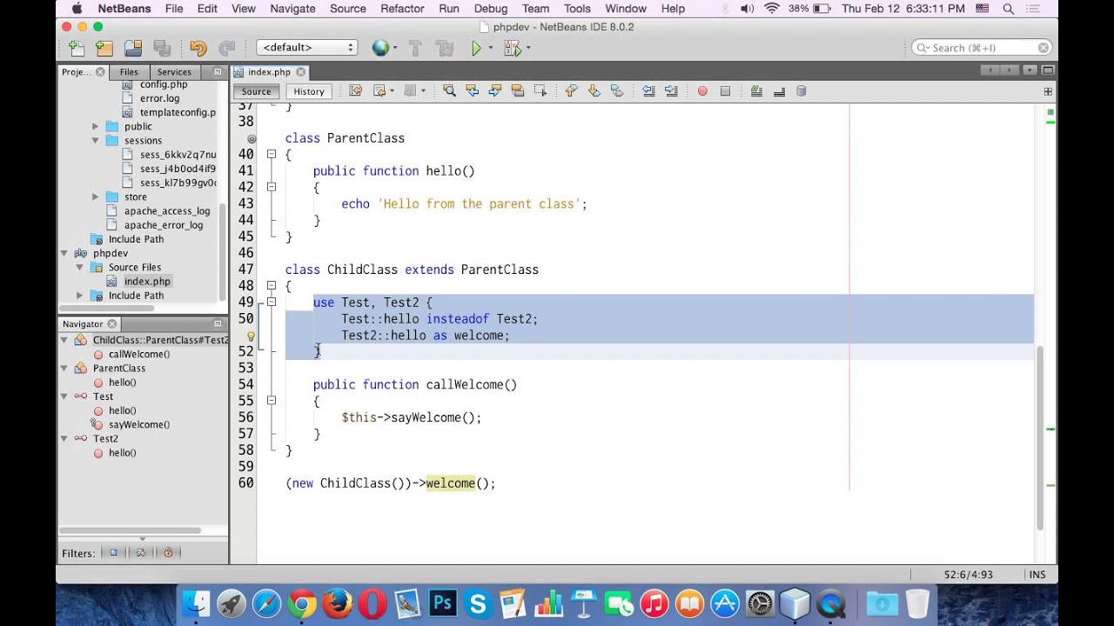This screenshot has height=626, width=1114.
Task: Collapse the sessions folder in Projects
Action: (96, 140)
